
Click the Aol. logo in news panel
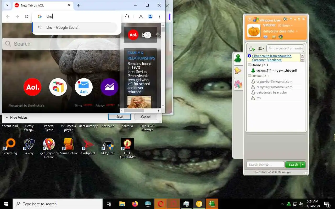[x=133, y=35]
